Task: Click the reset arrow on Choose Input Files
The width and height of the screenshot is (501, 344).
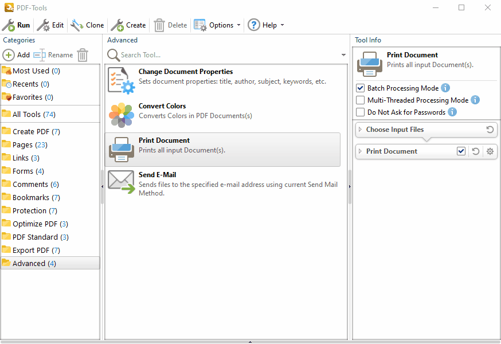Action: pos(490,130)
